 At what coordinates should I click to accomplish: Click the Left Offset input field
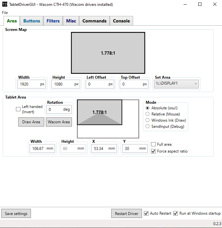100,84
